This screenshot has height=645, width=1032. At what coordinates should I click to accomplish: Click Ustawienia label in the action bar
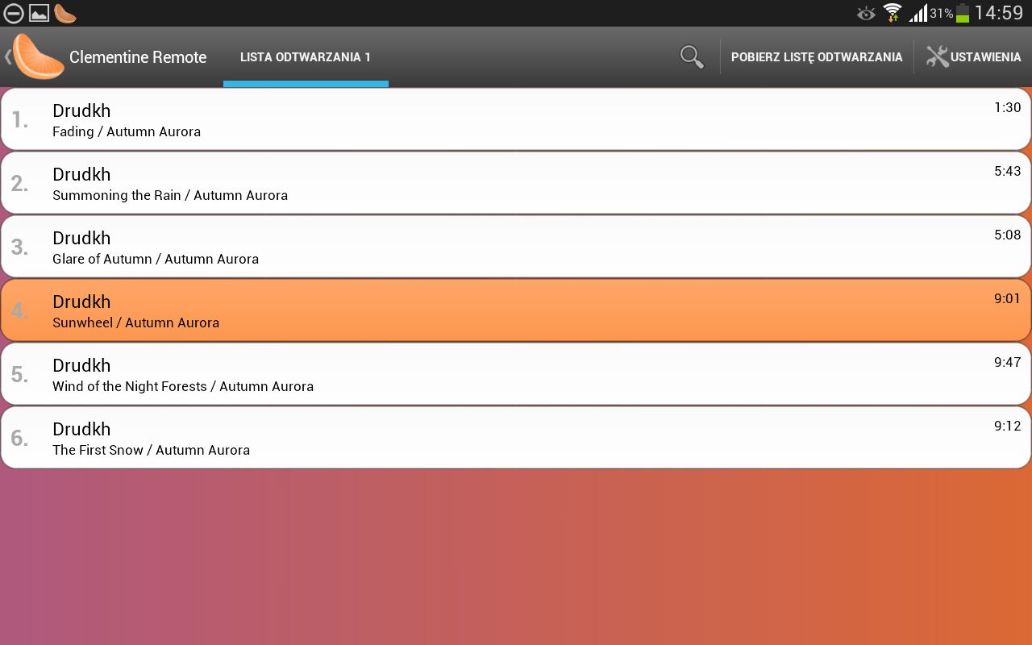point(985,57)
